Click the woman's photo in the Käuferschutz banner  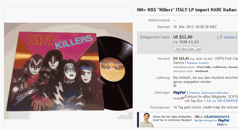coord(146,120)
